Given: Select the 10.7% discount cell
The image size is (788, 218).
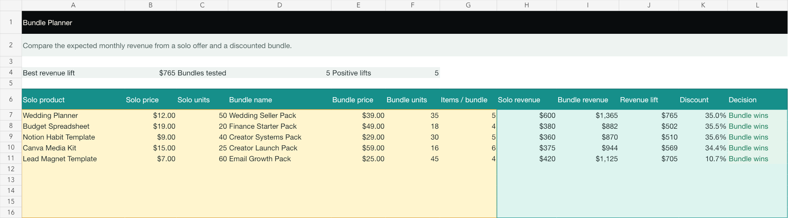Looking at the screenshot, I should coord(703,159).
